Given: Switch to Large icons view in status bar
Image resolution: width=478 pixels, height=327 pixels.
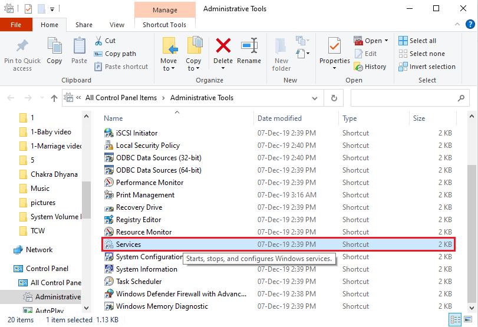Looking at the screenshot, I should [468, 319].
